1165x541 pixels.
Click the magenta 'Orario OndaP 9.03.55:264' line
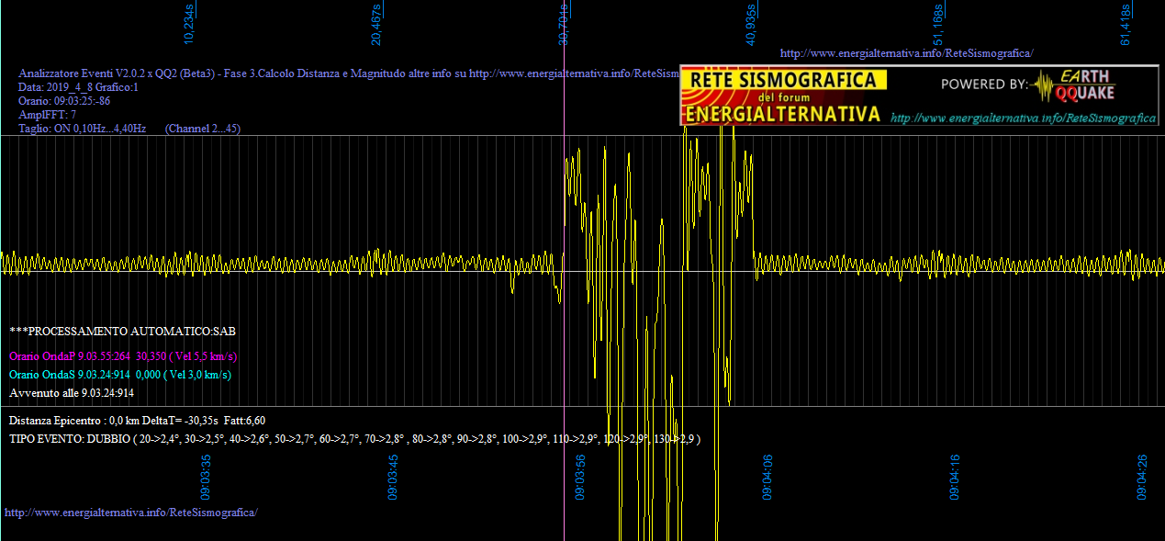(124, 356)
